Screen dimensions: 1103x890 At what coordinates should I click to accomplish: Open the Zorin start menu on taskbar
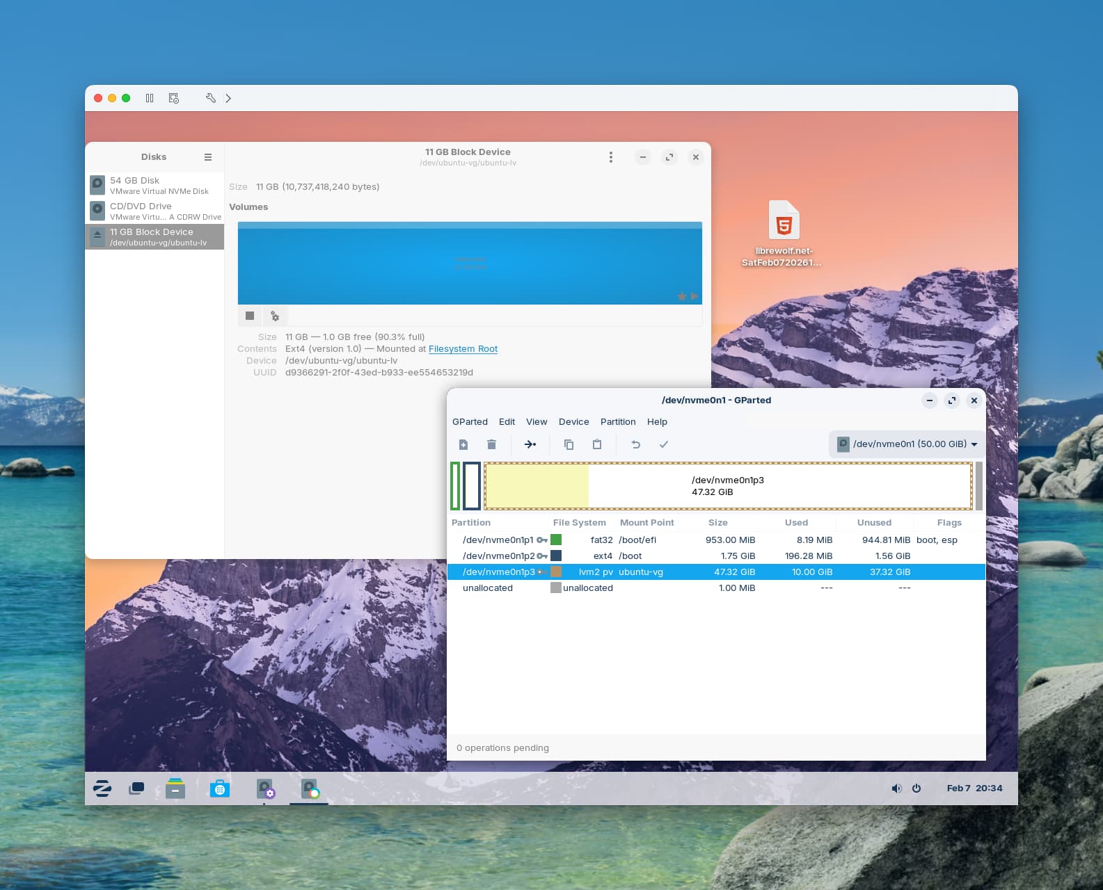click(102, 788)
